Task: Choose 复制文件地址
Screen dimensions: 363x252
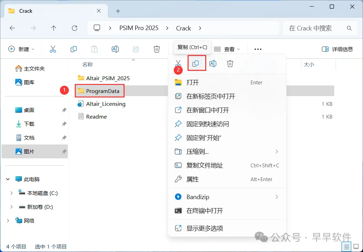Action: [x=227, y=166]
